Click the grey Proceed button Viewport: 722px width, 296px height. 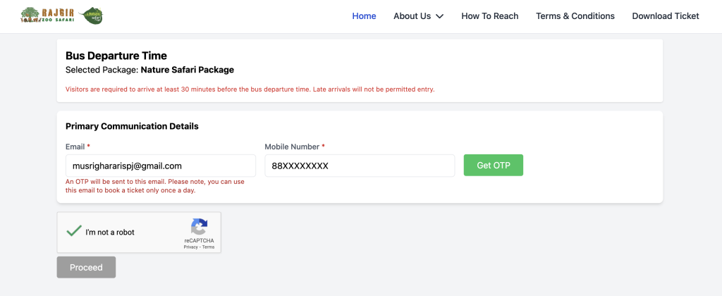(x=86, y=268)
